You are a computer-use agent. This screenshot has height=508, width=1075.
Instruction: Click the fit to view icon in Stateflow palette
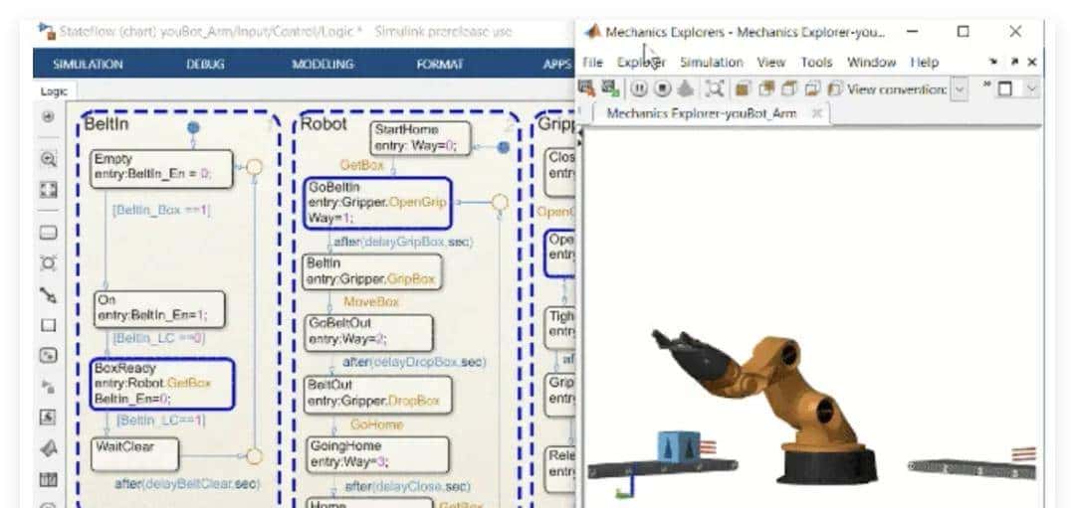pos(48,189)
